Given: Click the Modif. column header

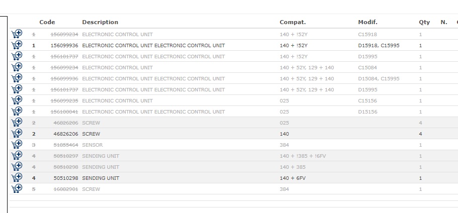Looking at the screenshot, I should click(x=368, y=22).
